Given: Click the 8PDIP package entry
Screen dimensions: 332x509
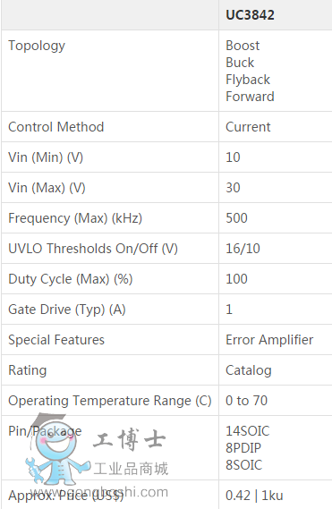Looking at the screenshot, I should coord(243,448).
